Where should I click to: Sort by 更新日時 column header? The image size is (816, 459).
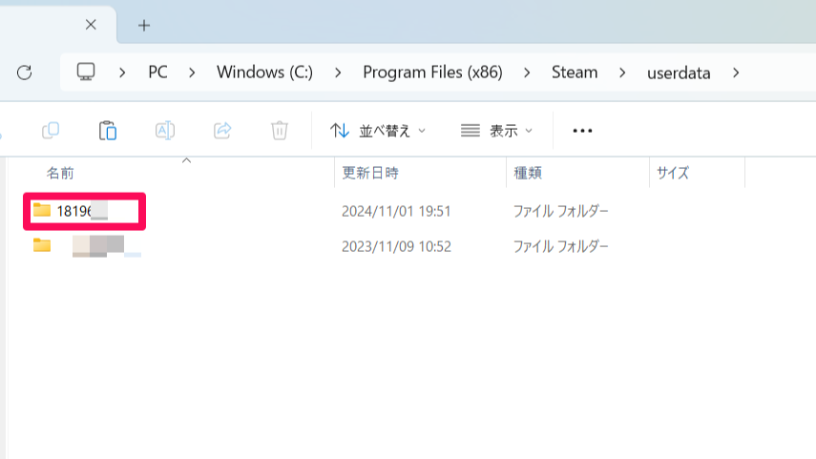pos(369,173)
